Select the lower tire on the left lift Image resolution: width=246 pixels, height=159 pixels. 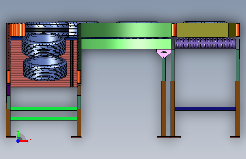pyautogui.click(x=45, y=68)
